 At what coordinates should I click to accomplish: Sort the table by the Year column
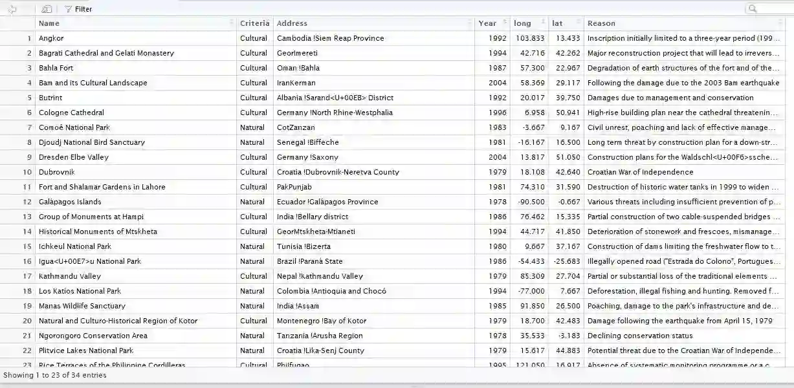[505, 23]
